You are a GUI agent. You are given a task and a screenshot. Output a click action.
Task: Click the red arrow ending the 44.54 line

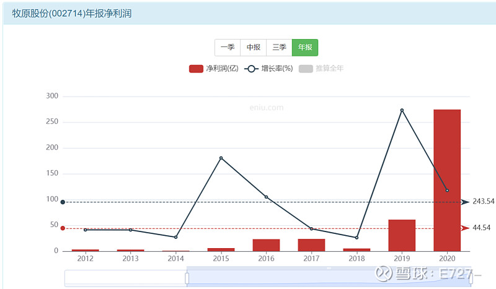point(465,228)
